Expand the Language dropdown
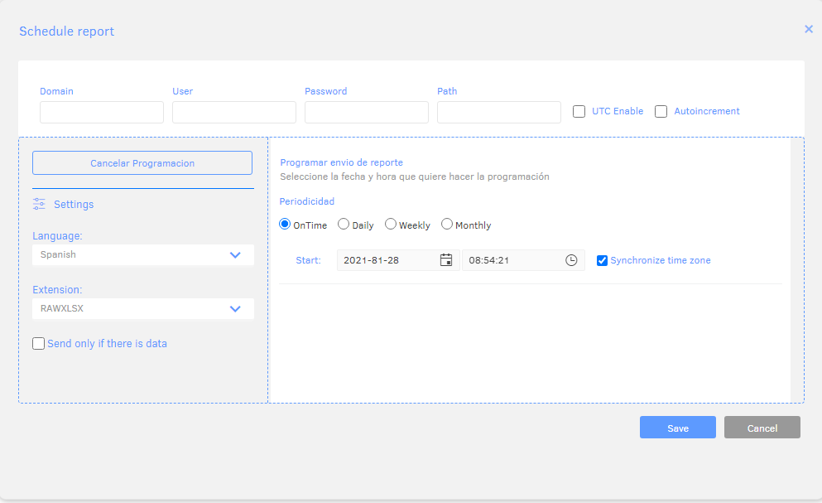The height and width of the screenshot is (503, 822). [x=143, y=254]
